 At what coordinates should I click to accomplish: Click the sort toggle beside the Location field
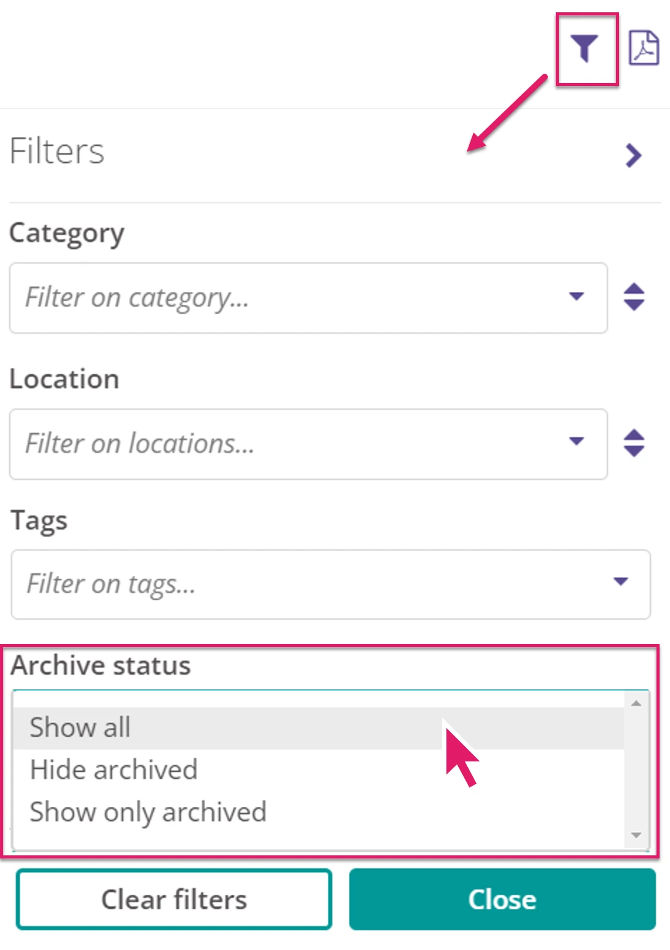pyautogui.click(x=633, y=444)
